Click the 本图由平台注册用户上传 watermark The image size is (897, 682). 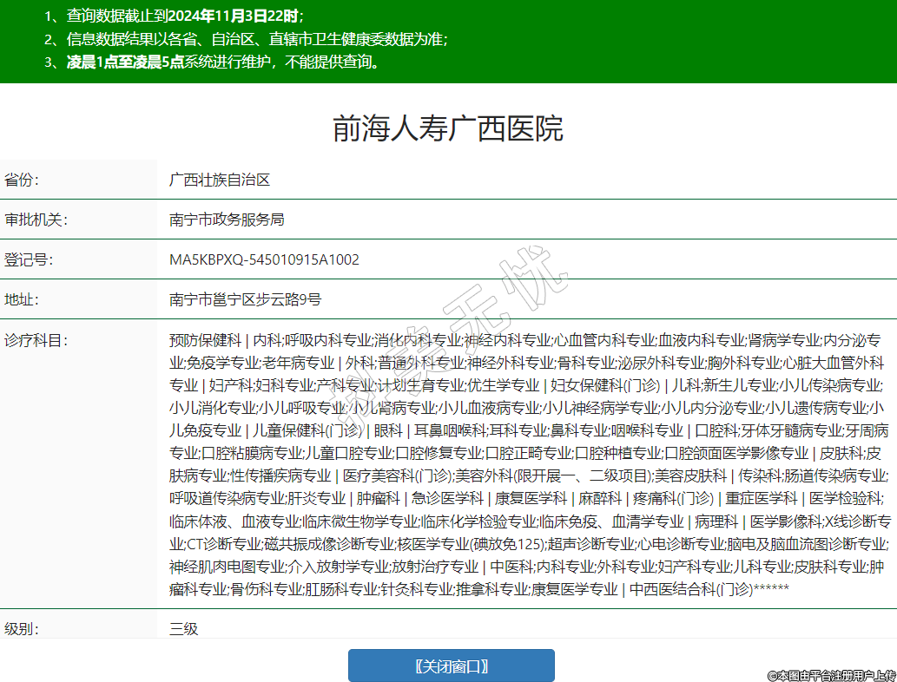[x=830, y=674]
